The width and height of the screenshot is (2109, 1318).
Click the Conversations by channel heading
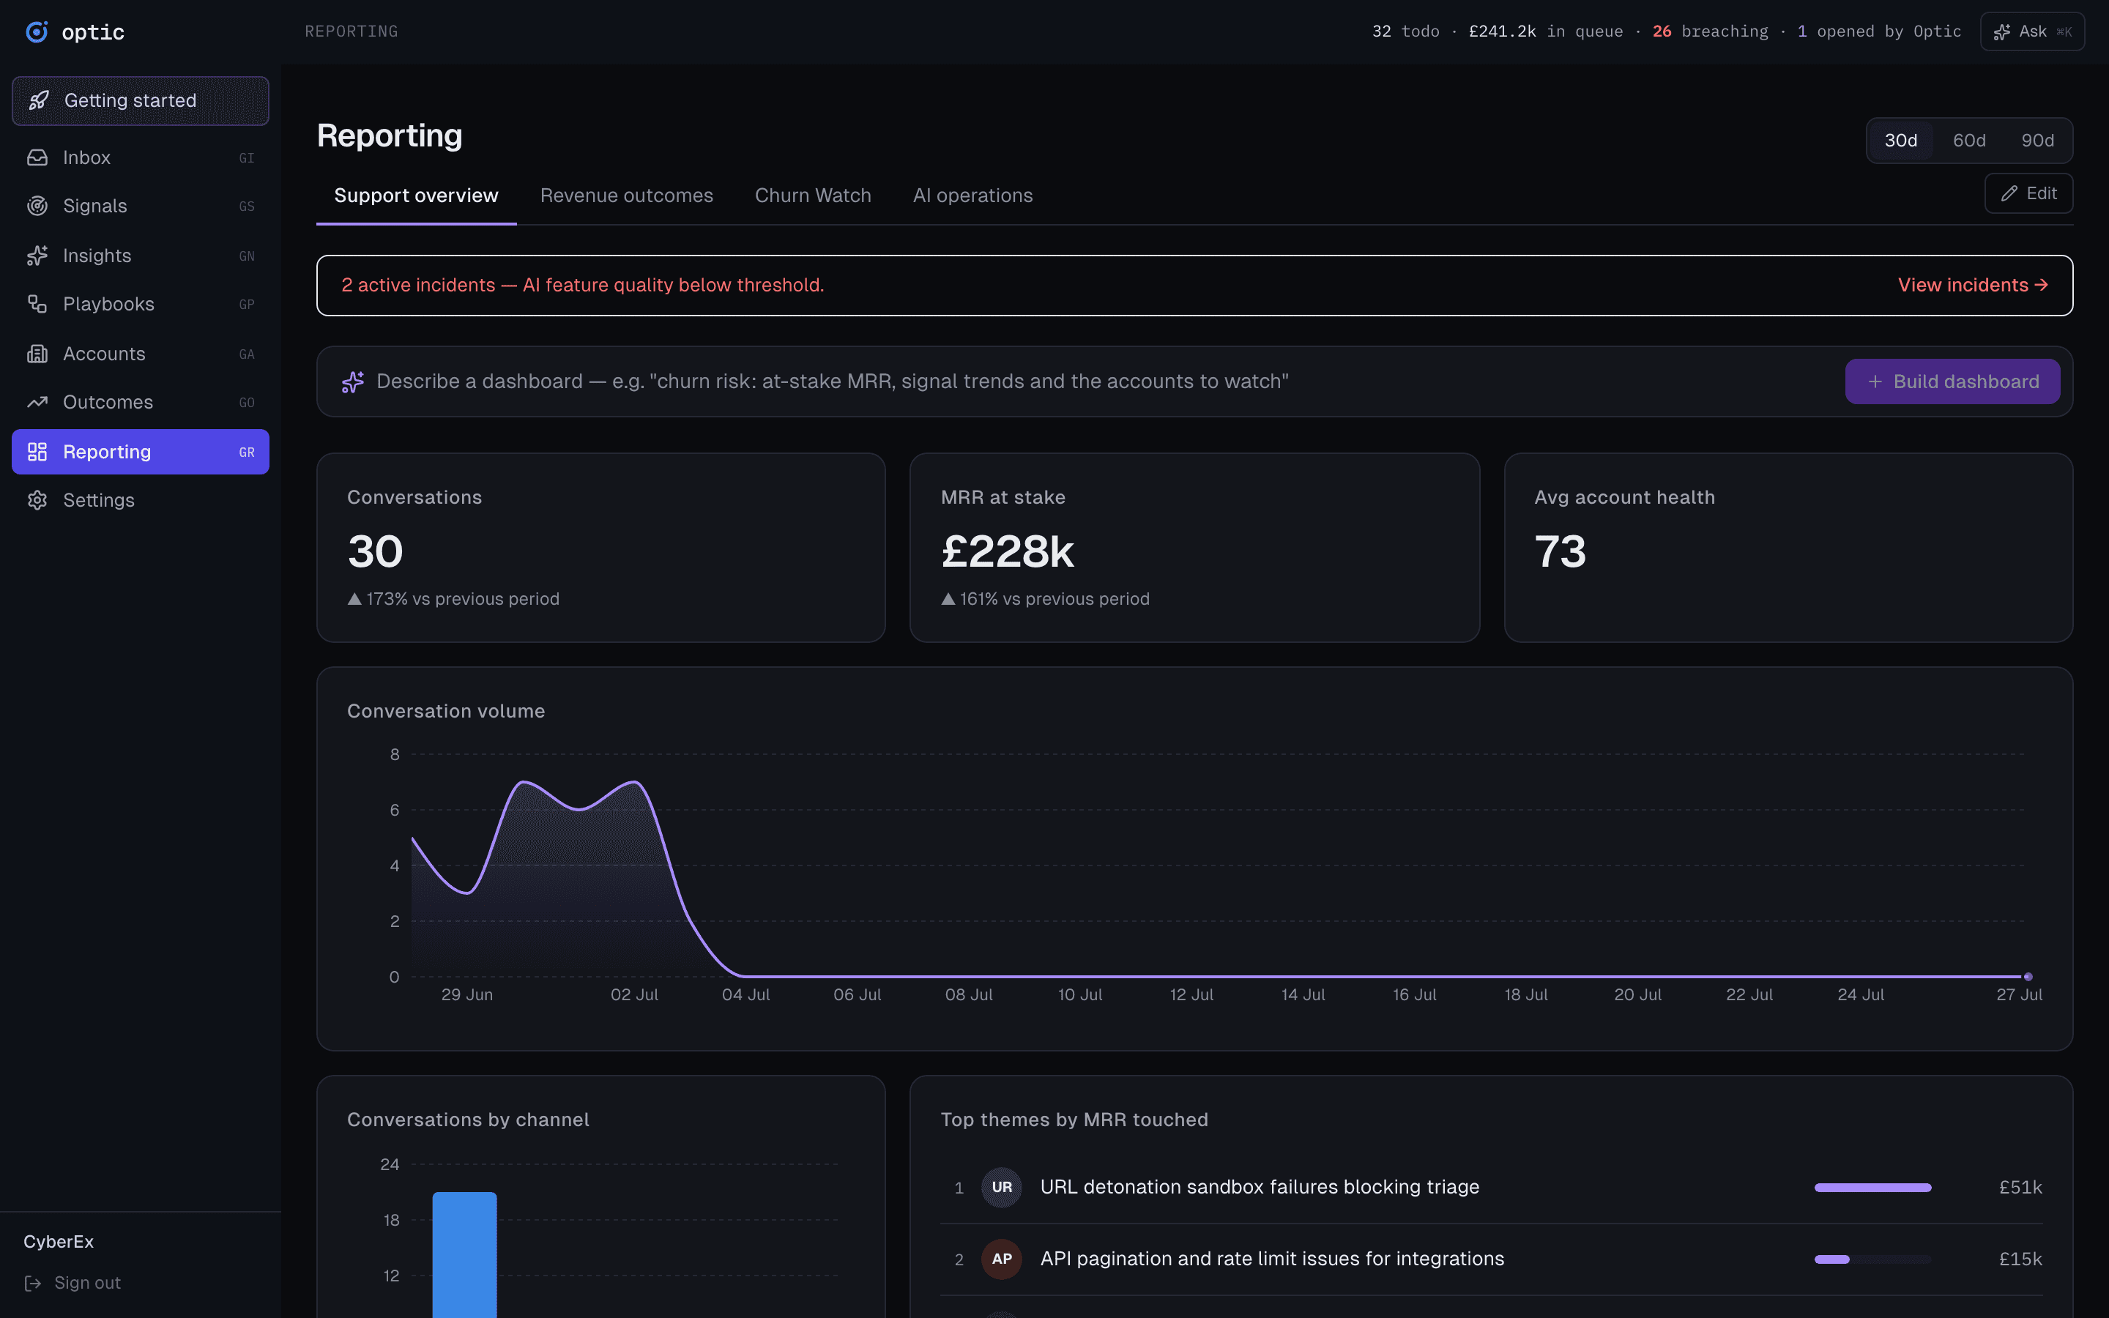coord(468,1120)
